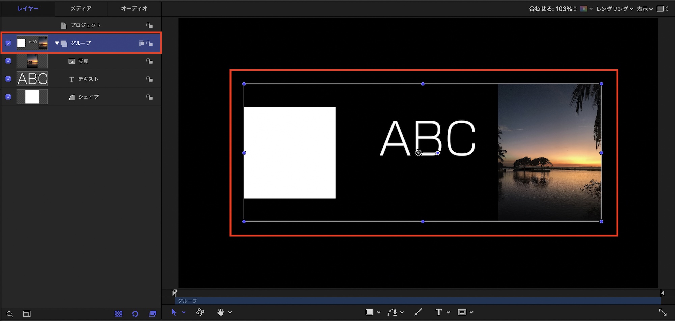
Task: Open the rectangle shape tool chevron
Action: click(x=379, y=312)
